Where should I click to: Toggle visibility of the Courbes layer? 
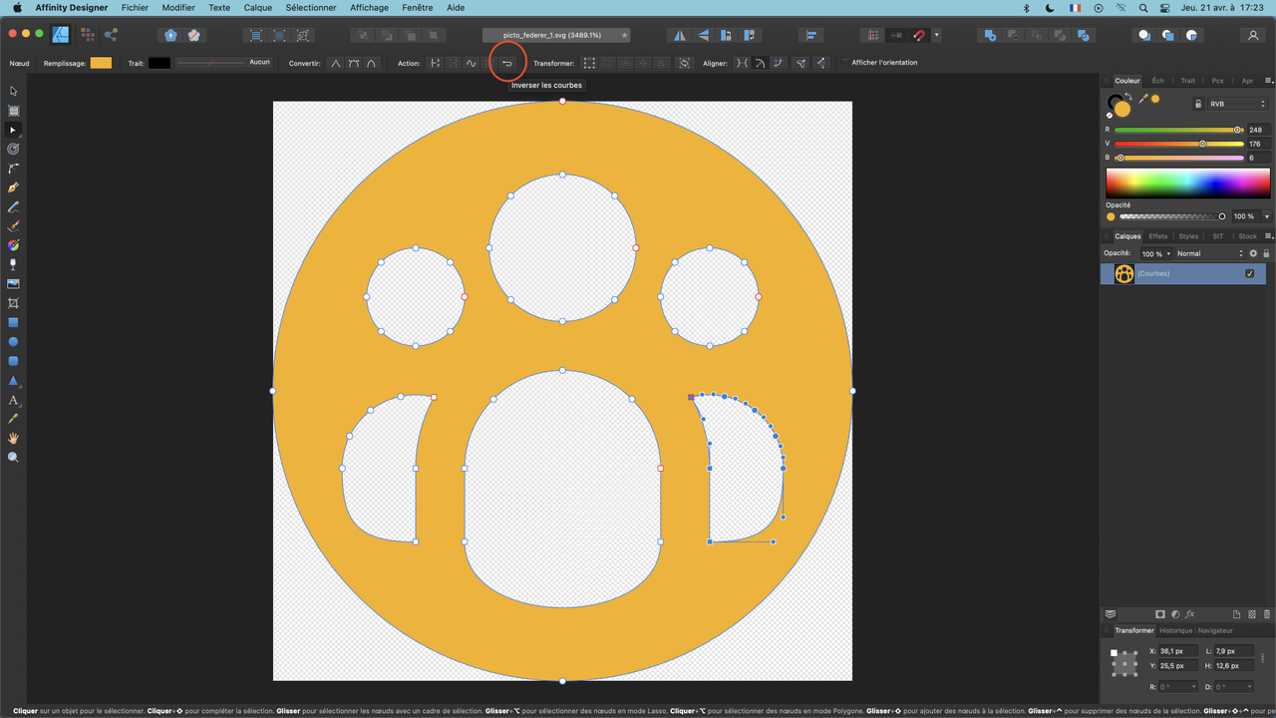pos(1249,274)
